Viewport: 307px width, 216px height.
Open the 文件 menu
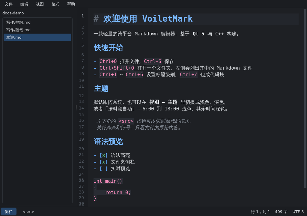tap(9, 4)
